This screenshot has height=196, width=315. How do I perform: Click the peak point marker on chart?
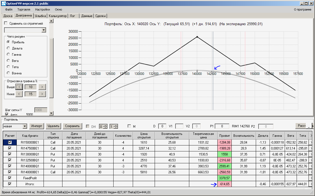coord(197,37)
